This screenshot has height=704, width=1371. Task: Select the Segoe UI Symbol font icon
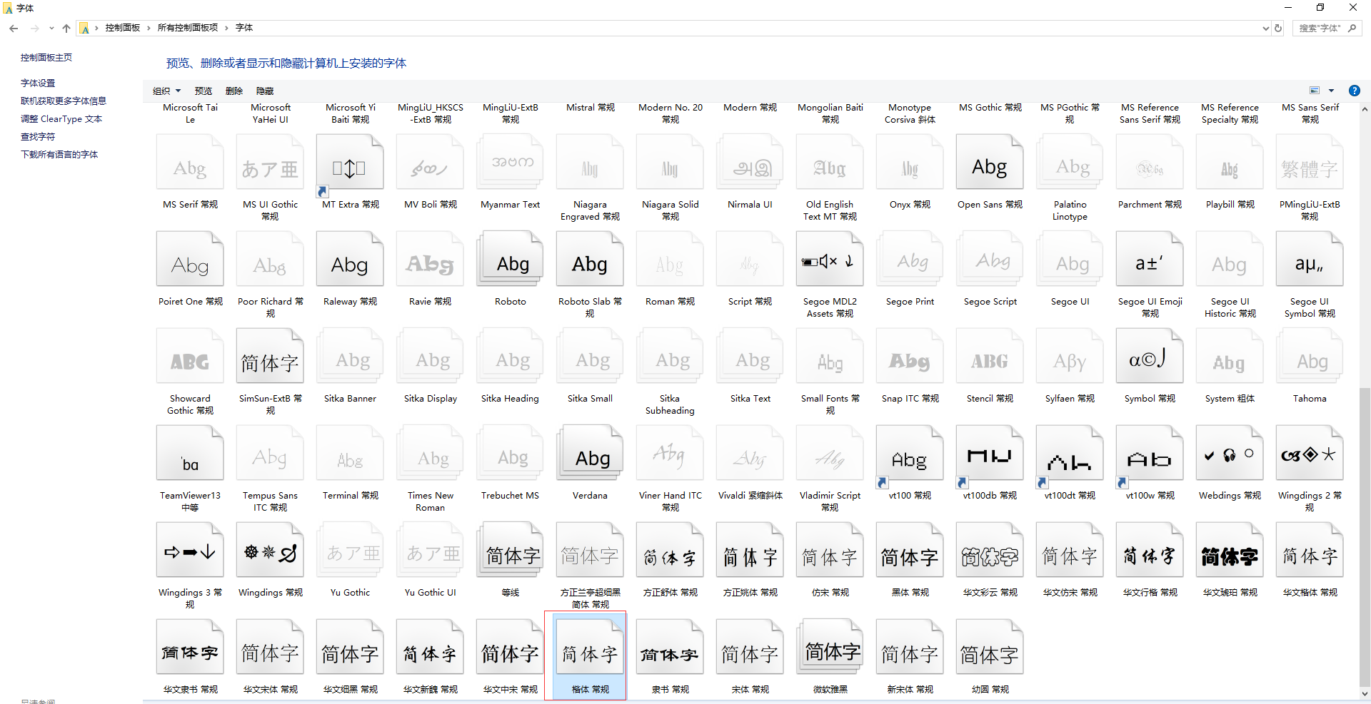coord(1310,260)
